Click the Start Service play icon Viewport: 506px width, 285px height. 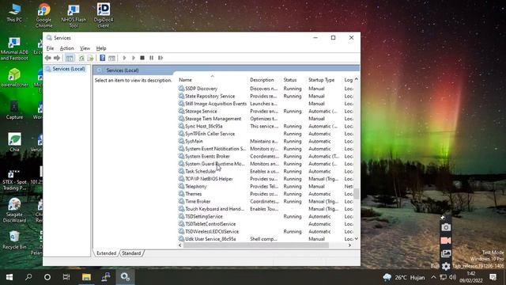pos(125,58)
